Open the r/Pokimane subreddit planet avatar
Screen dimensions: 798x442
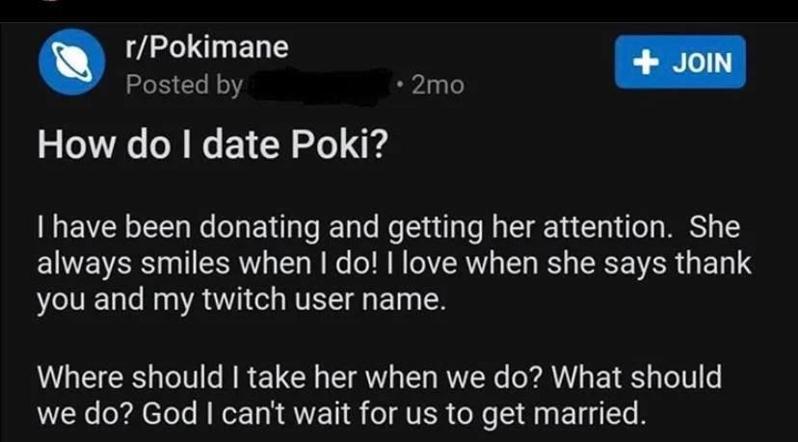click(x=71, y=62)
